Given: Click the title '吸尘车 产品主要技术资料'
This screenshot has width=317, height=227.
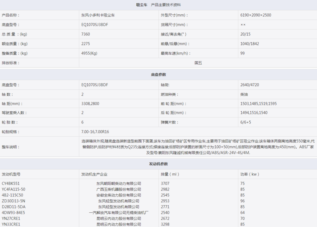Looking at the screenshot, I should tap(158, 5).
